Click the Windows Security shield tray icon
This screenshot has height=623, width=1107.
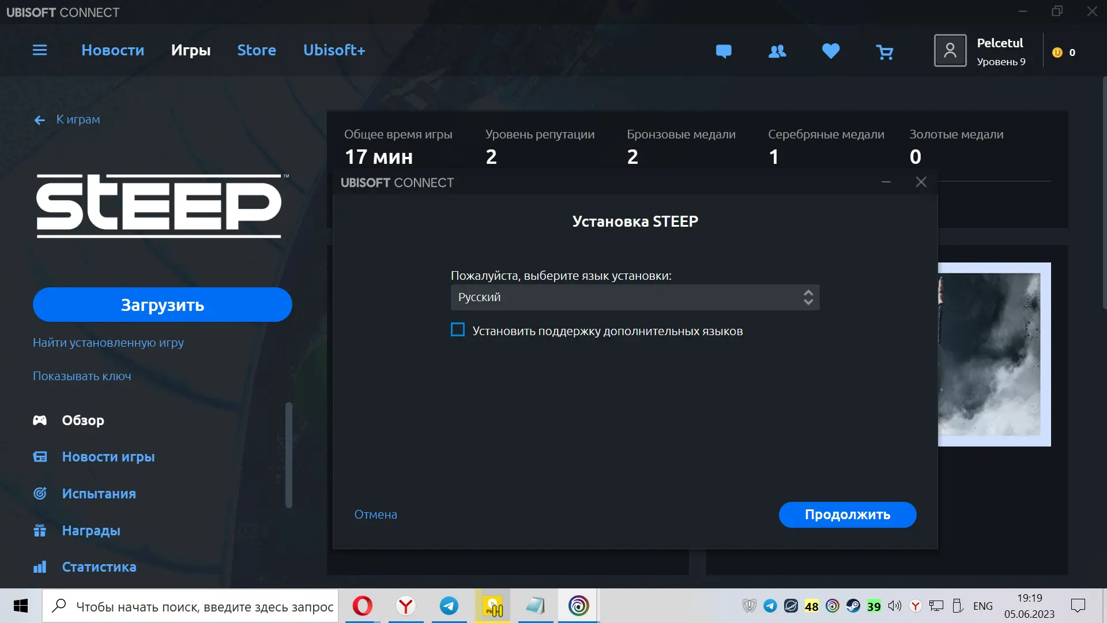click(x=750, y=606)
